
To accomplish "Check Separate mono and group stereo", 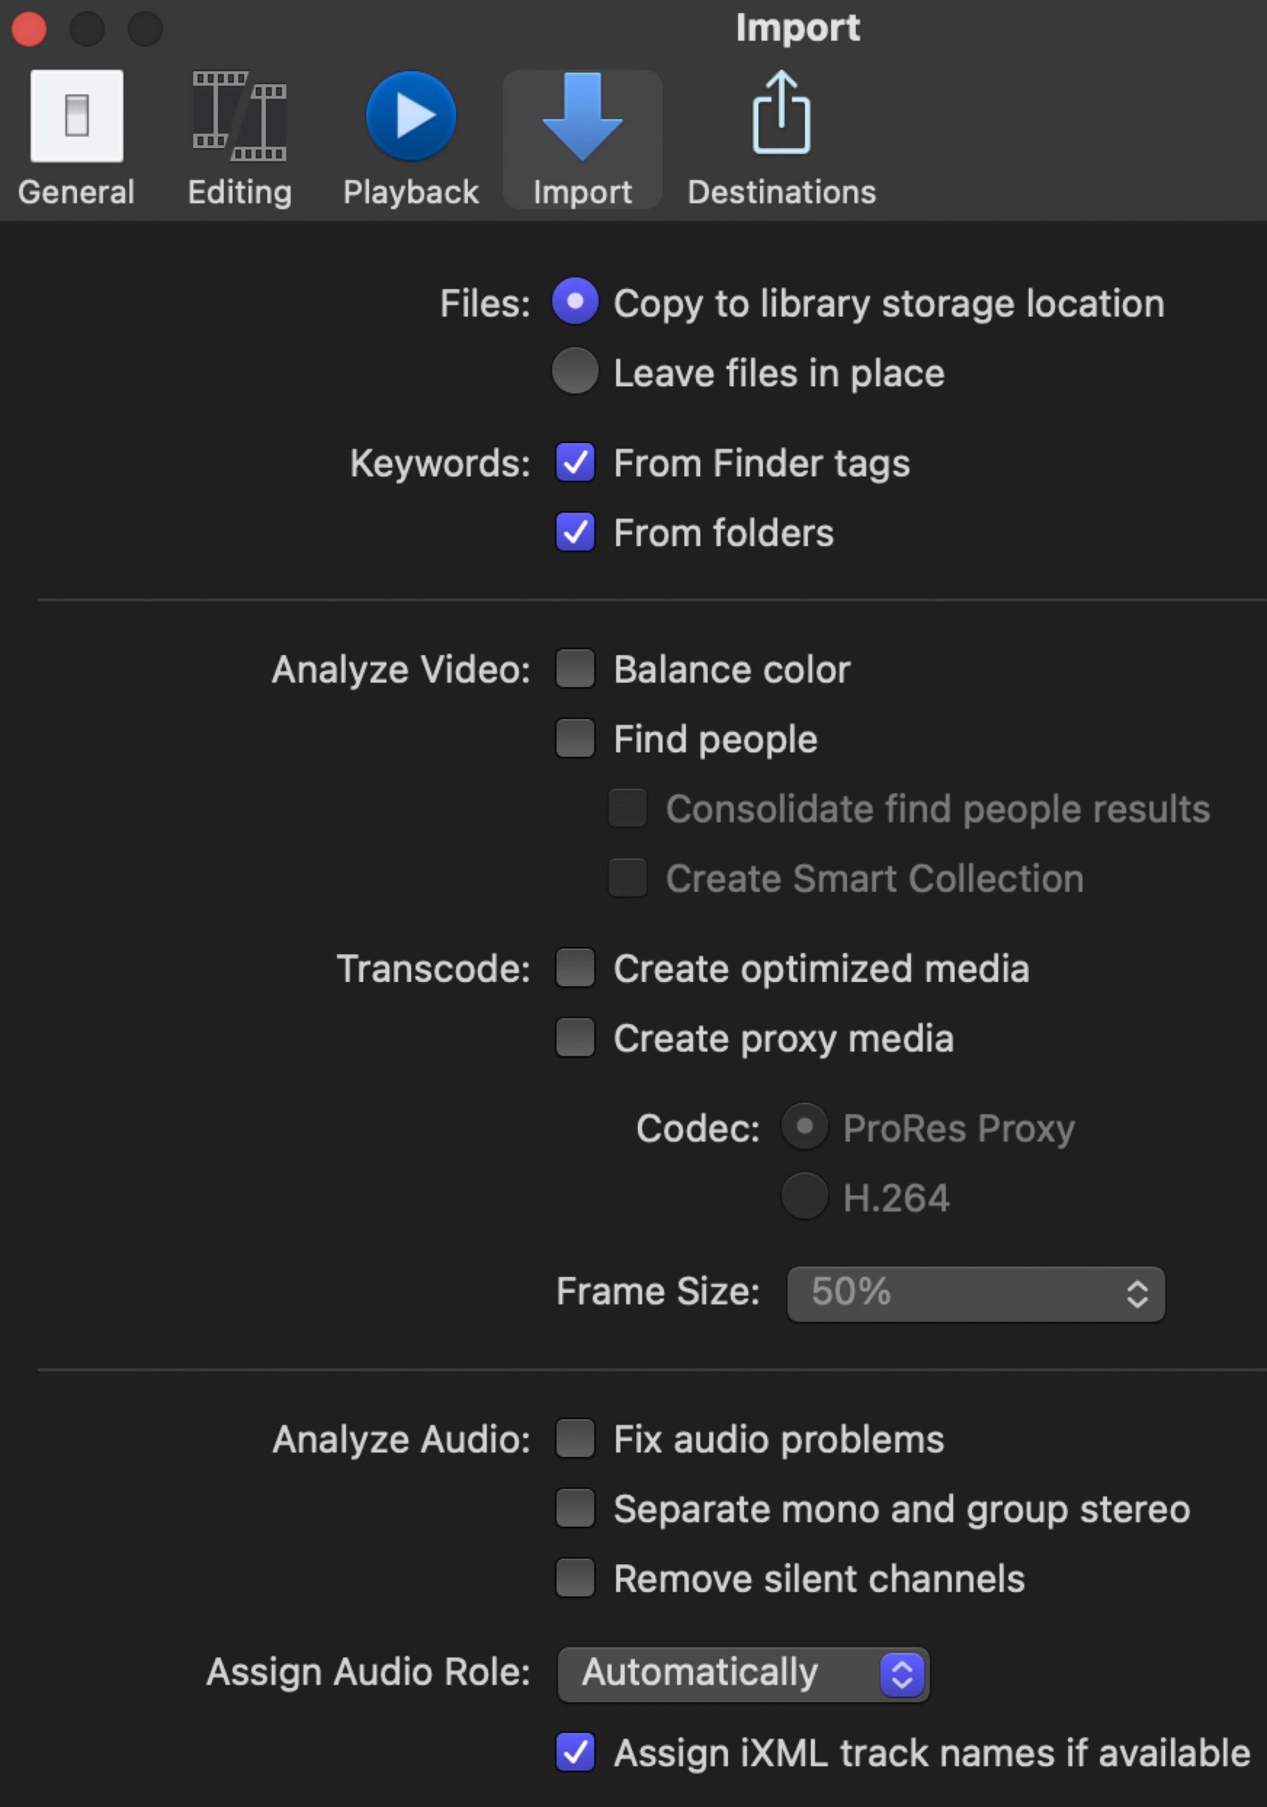I will pos(576,1508).
